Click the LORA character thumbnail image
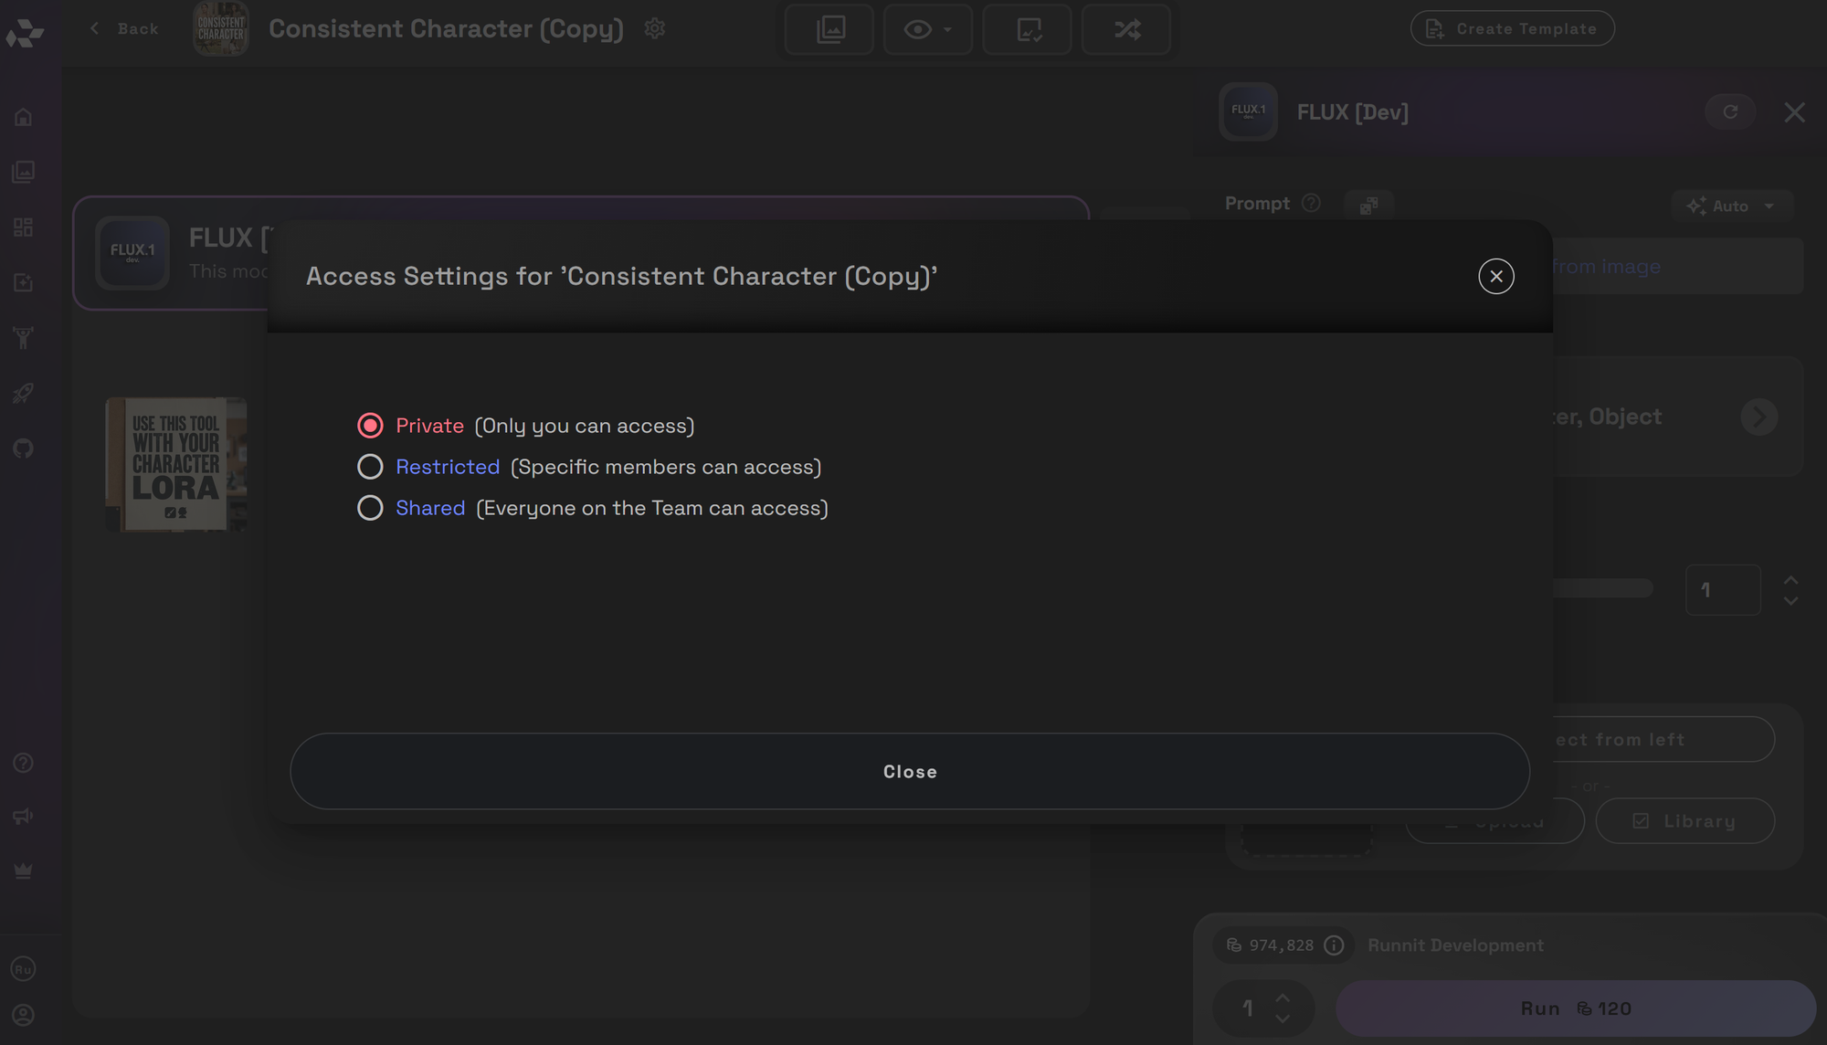This screenshot has height=1045, width=1827. coord(176,464)
